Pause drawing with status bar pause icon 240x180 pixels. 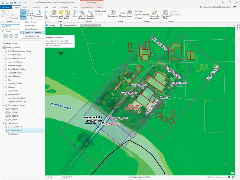[x=229, y=177]
